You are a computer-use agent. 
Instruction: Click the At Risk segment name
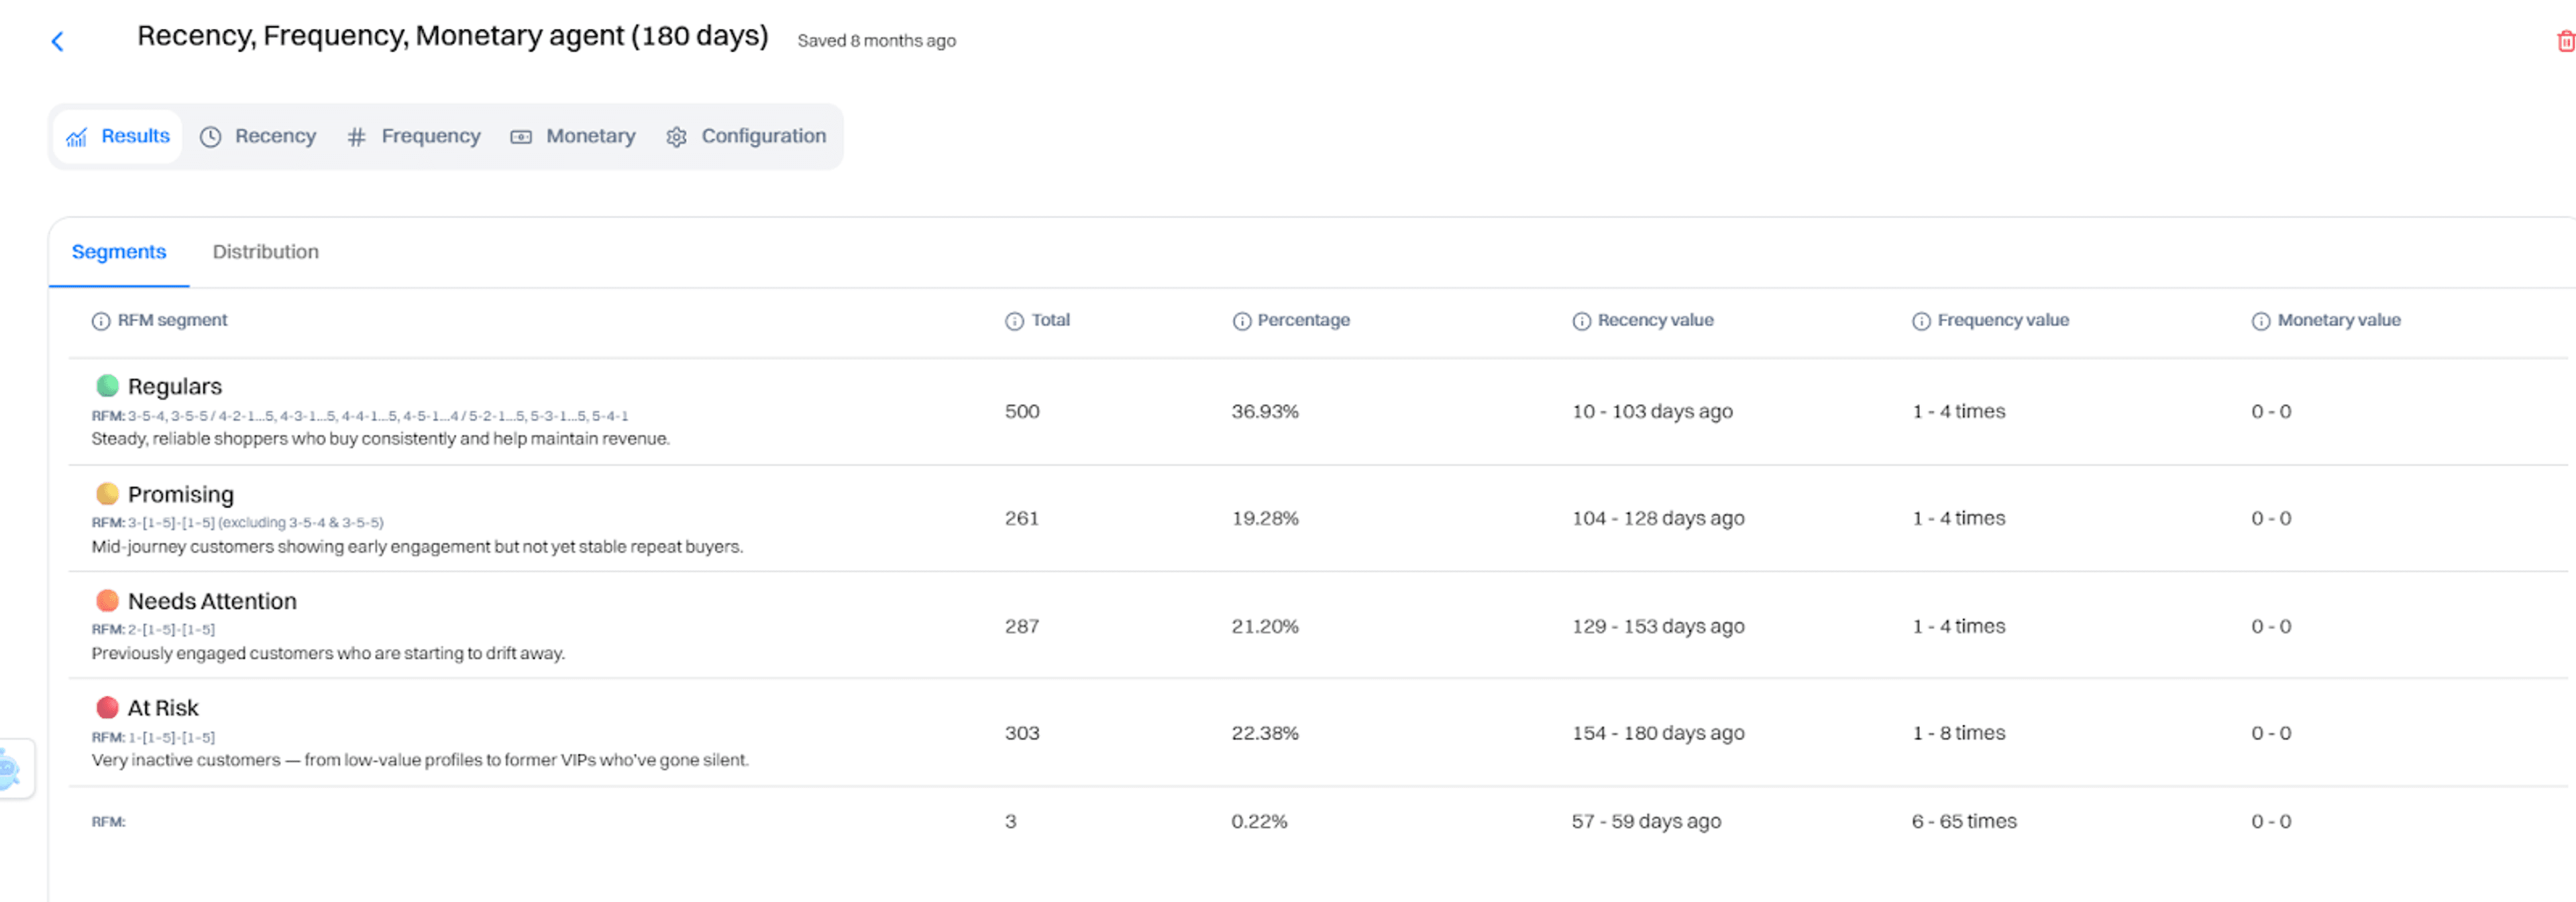point(163,707)
